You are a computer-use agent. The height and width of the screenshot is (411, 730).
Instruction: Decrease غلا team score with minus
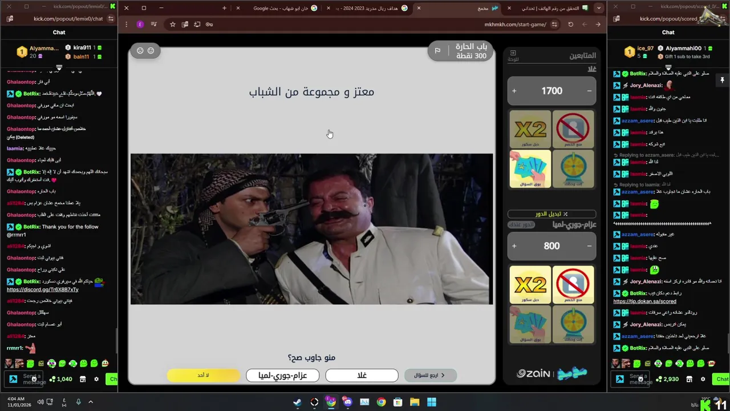coord(589,91)
